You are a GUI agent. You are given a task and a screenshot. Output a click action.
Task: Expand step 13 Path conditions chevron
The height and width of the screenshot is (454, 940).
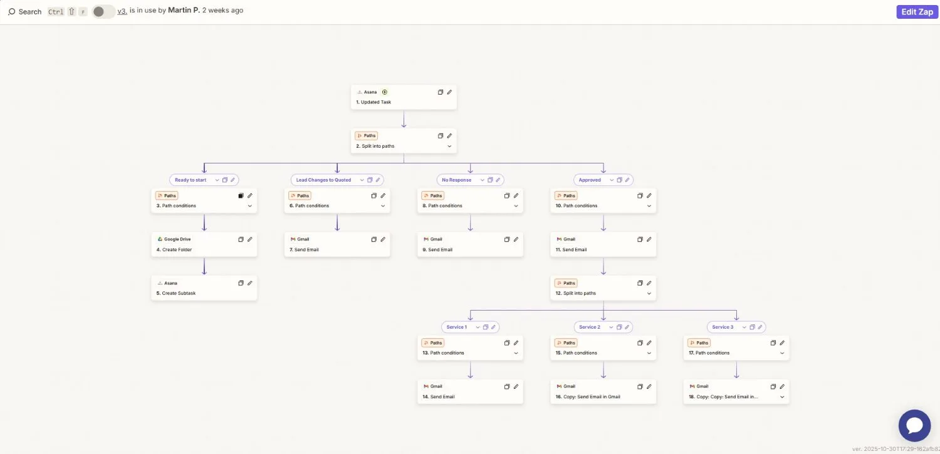[x=516, y=353]
